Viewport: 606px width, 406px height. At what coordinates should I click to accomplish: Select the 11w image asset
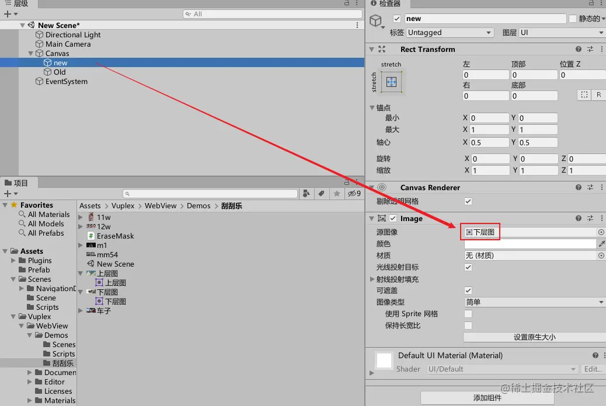[103, 217]
